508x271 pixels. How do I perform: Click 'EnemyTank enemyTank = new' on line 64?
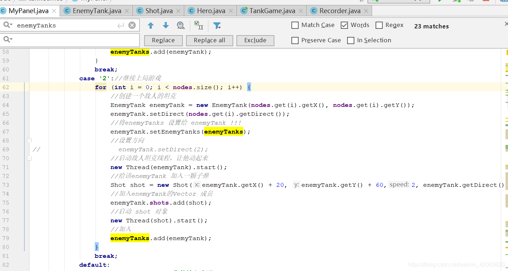point(159,105)
